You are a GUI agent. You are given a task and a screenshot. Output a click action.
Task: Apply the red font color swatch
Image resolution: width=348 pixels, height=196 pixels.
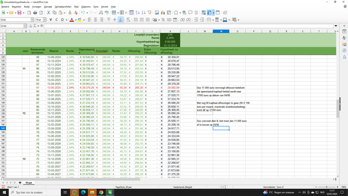point(72,20)
